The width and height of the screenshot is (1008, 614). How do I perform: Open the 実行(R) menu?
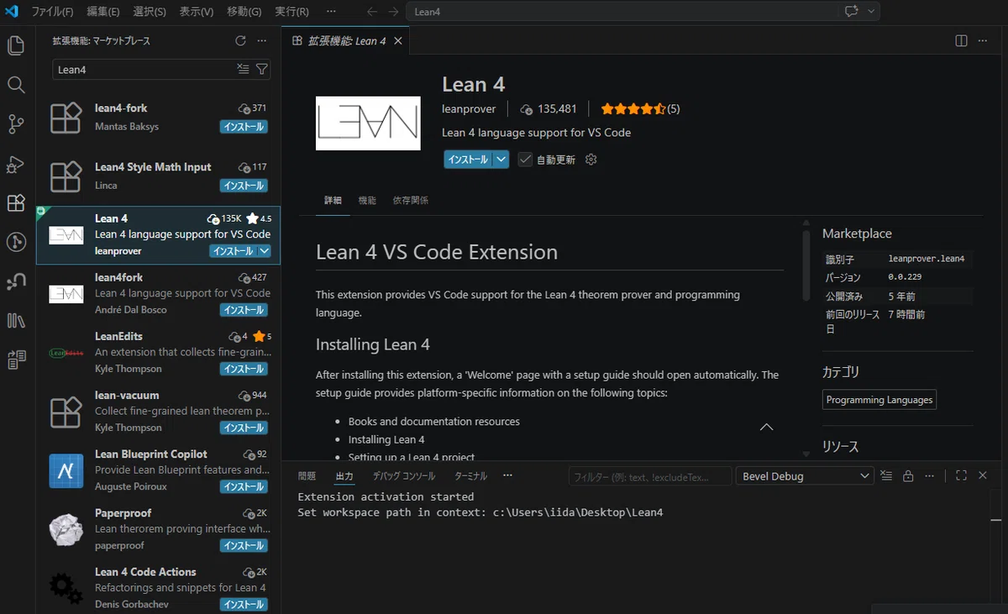click(291, 12)
